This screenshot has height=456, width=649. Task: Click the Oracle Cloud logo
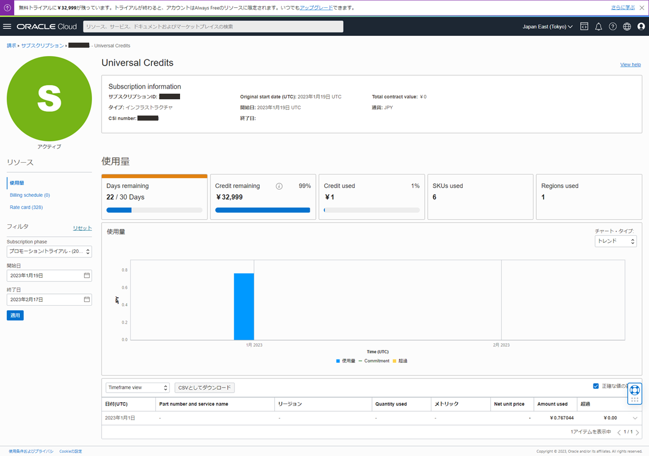(x=47, y=26)
